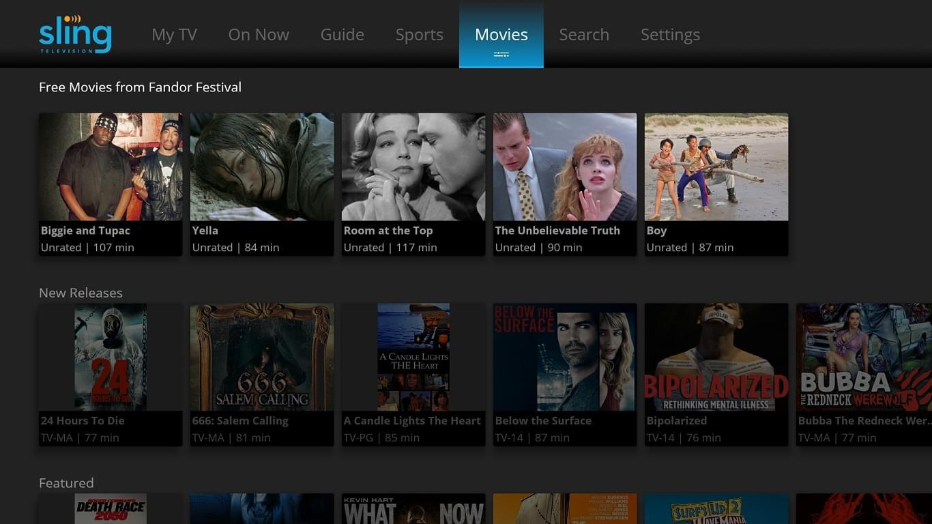Open the Guide tab
The image size is (932, 524).
[343, 35]
